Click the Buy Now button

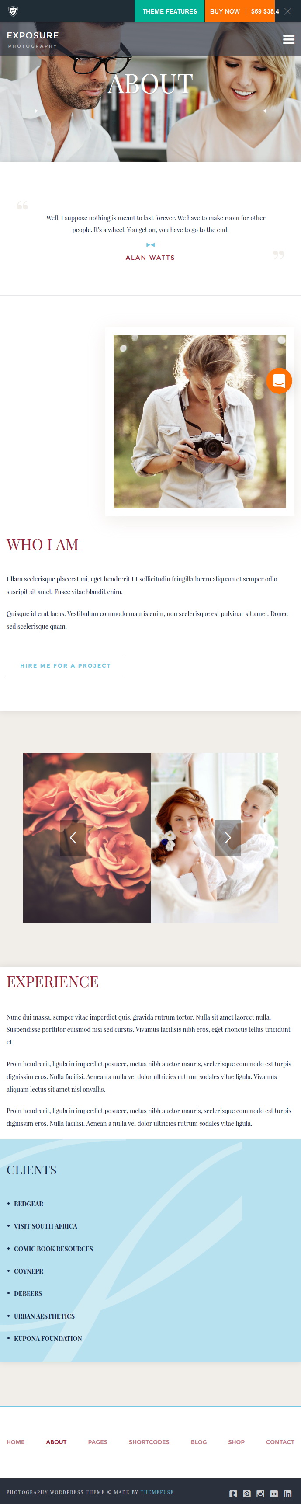coord(225,11)
